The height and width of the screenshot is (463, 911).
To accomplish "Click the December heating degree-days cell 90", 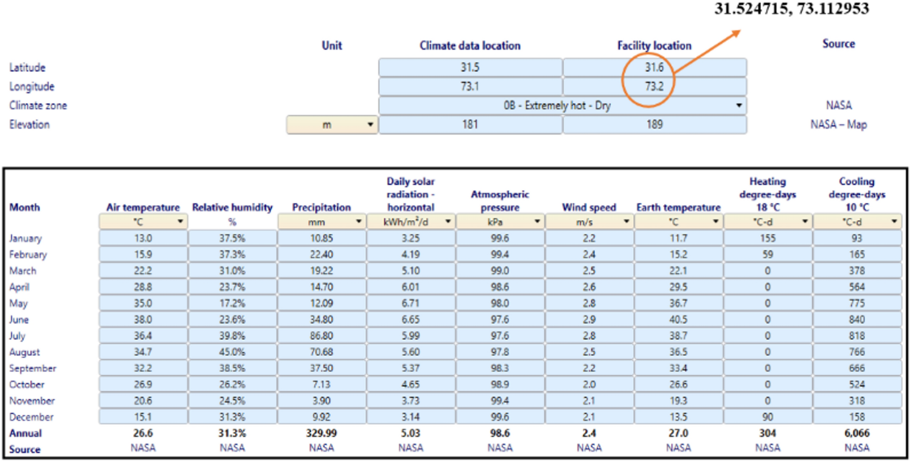I will [767, 417].
